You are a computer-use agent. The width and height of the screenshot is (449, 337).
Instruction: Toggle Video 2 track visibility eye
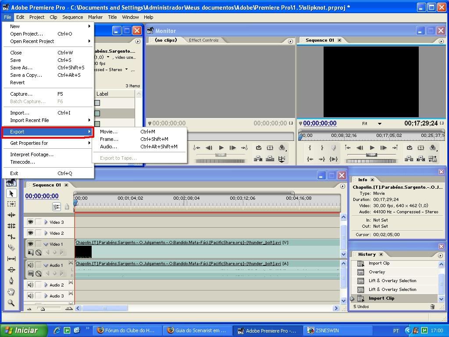[30, 233]
